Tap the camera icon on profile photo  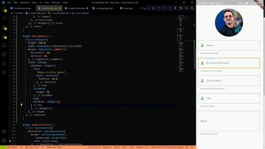click(237, 31)
